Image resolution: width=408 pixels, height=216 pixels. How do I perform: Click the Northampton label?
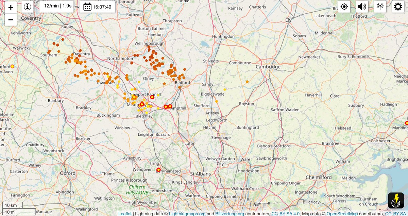point(120,59)
